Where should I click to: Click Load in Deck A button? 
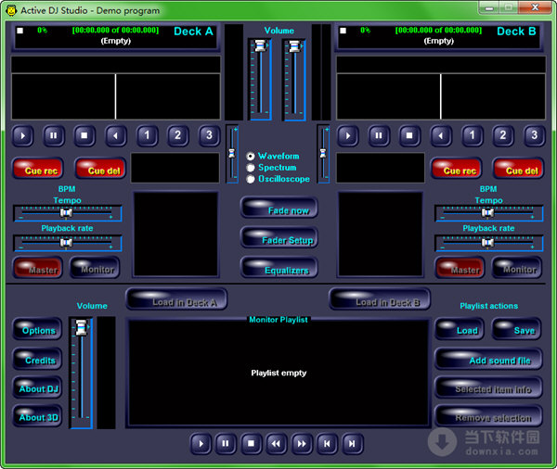point(176,298)
